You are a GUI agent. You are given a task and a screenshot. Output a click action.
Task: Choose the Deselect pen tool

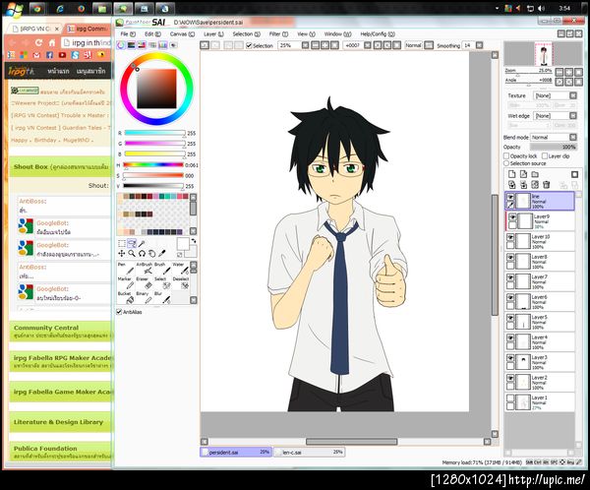181,283
